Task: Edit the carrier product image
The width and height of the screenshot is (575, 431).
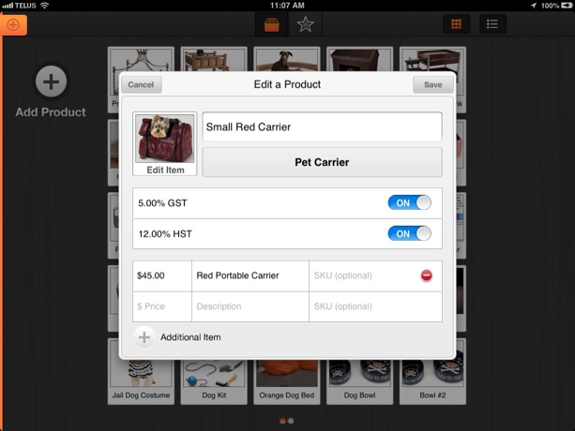Action: point(165,143)
